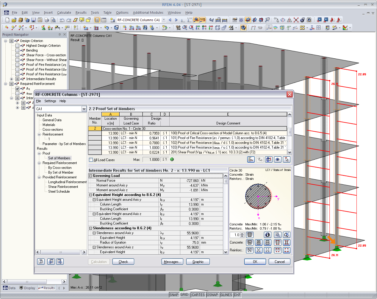Screen dimensions: 377x299
Task: Click the Undo arrow in main toolbar
Action: point(62,20)
